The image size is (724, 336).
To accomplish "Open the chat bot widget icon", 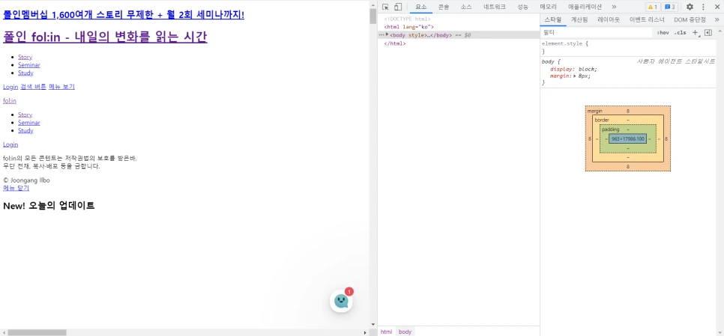I will [341, 301].
